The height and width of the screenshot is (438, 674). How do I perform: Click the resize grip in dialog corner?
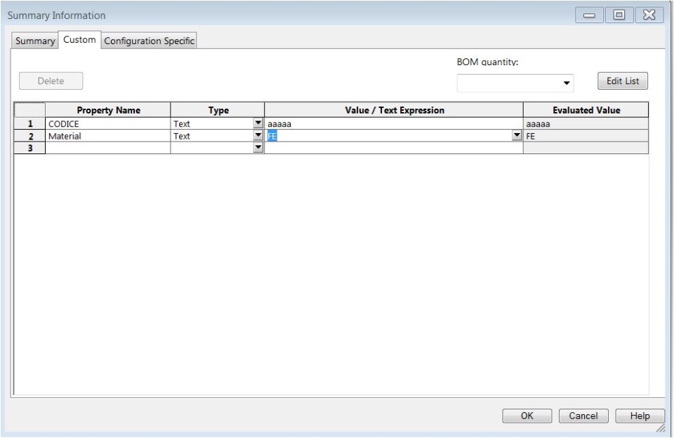click(660, 428)
